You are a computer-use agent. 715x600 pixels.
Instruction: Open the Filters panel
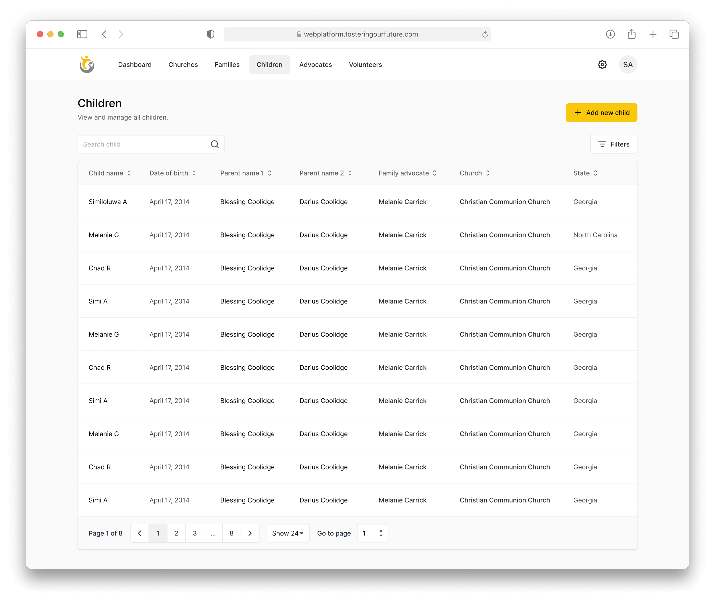pyautogui.click(x=613, y=144)
